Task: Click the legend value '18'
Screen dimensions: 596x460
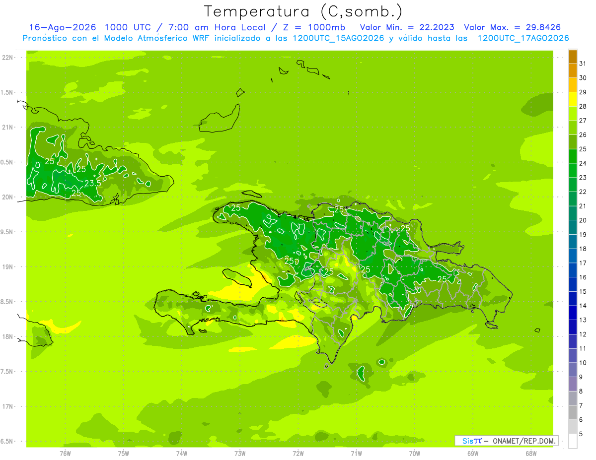Action: point(583,249)
